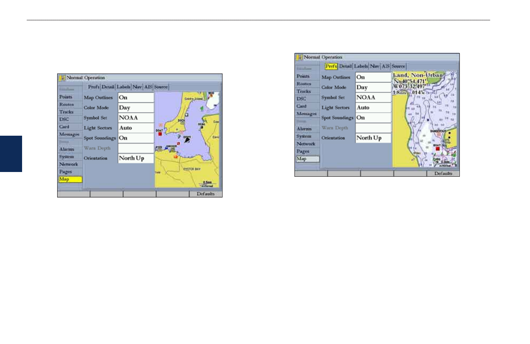Click the orange symbol below the ANCHOR label
Screen dimensions: 530x344
point(175,156)
